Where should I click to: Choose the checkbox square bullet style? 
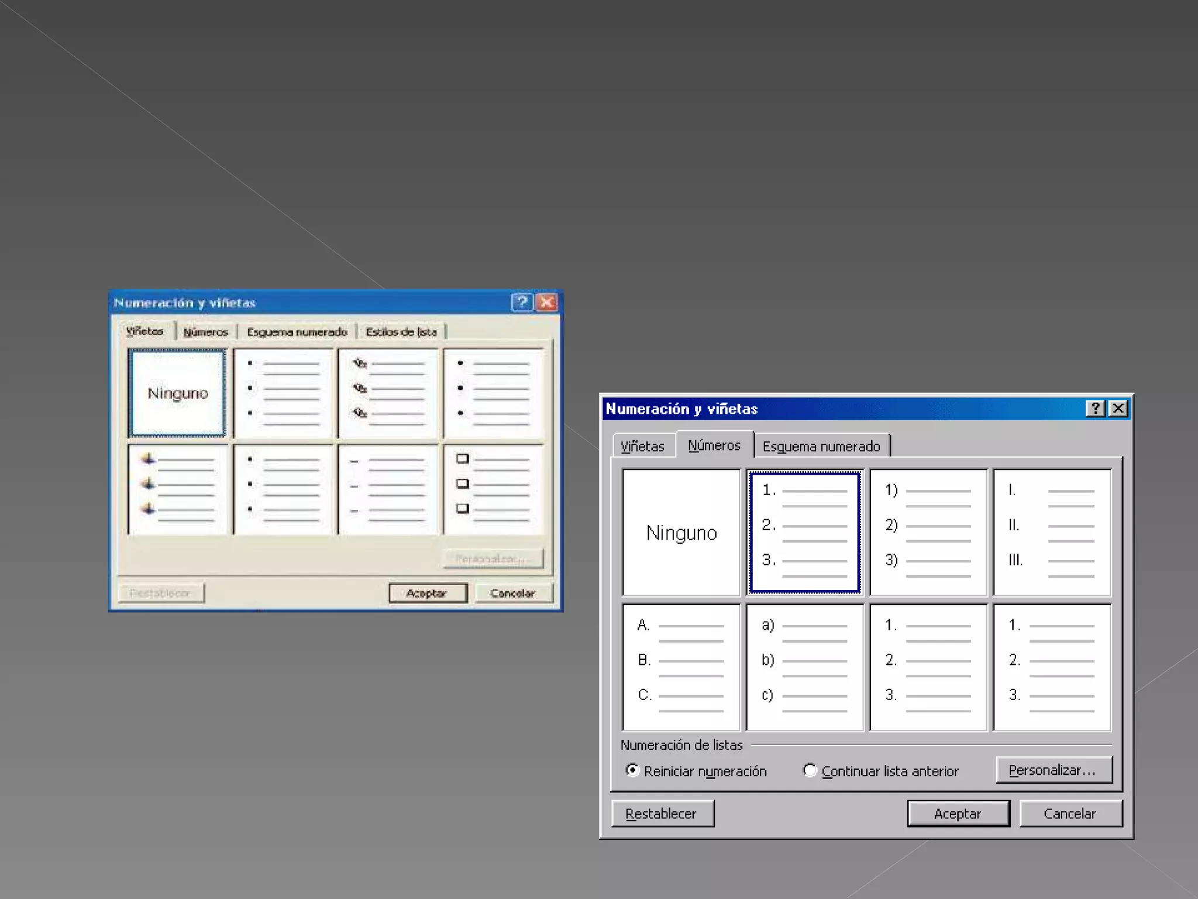pos(493,489)
